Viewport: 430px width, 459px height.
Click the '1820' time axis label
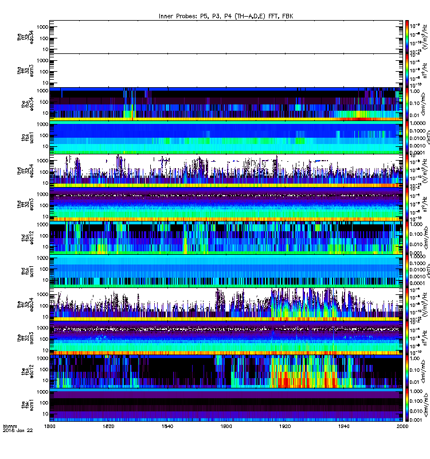coord(108,426)
